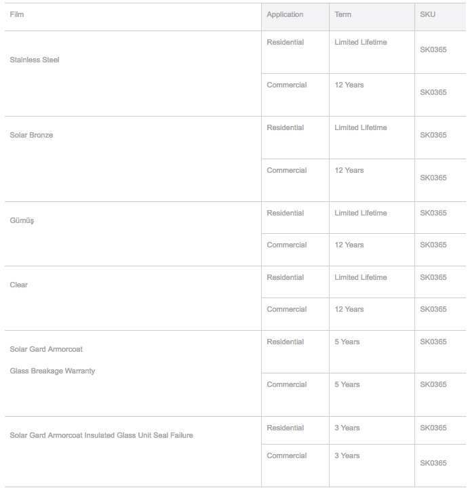Screen dimensions: 470x490
Task: Click SKU for Stainless Steel Residential row
Action: tap(433, 49)
